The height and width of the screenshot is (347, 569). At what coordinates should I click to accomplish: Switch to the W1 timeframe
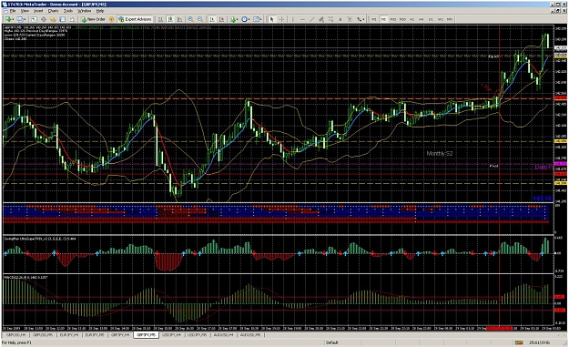pos(440,19)
